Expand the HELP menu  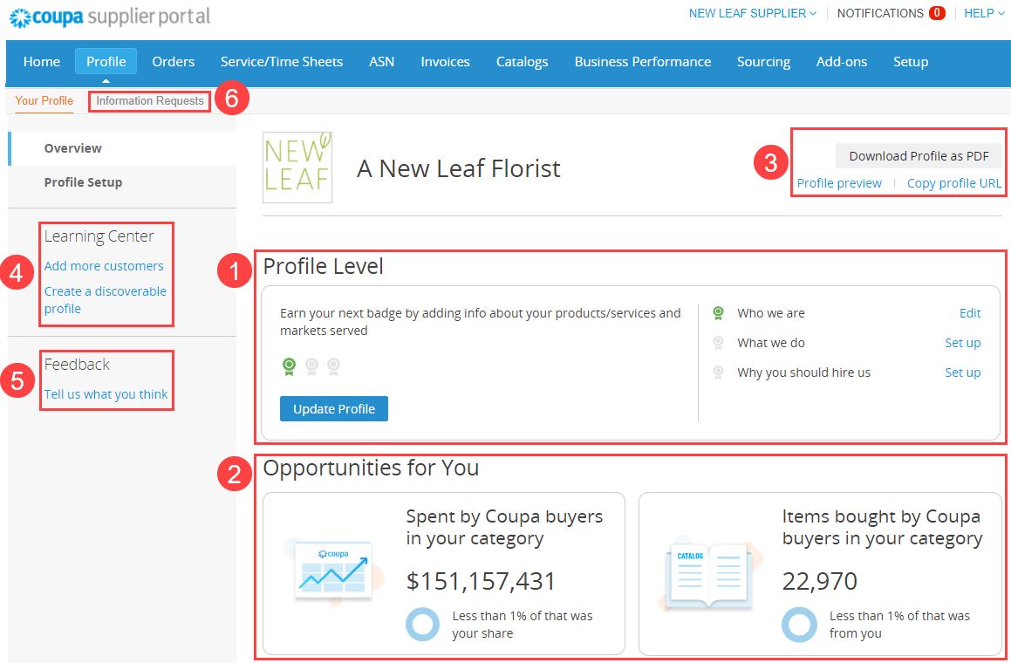(983, 13)
